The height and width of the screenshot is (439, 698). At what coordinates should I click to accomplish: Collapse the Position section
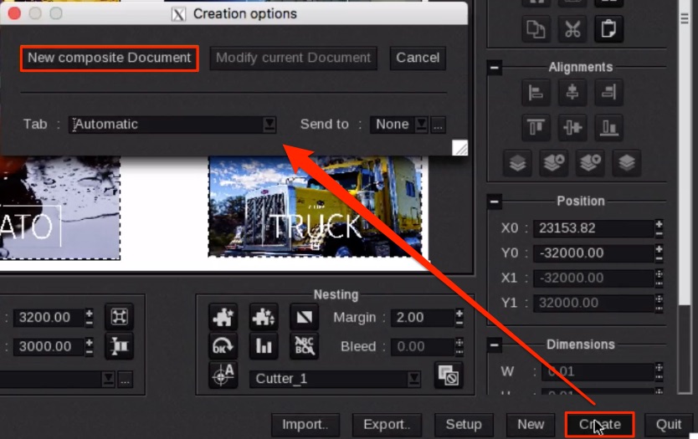(x=495, y=201)
